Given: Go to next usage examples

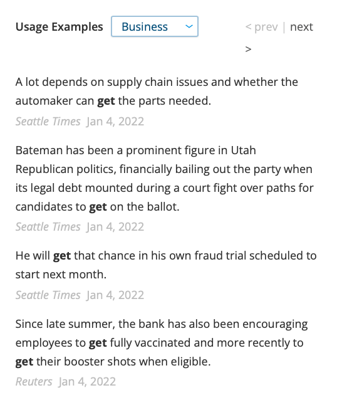Looking at the screenshot, I should pyautogui.click(x=301, y=27).
